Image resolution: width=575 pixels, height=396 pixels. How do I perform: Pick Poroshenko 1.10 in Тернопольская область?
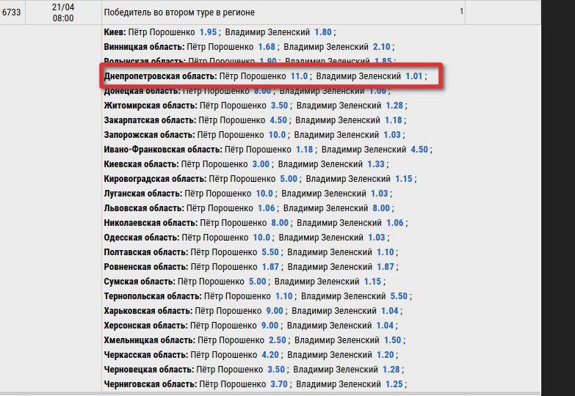[283, 296]
